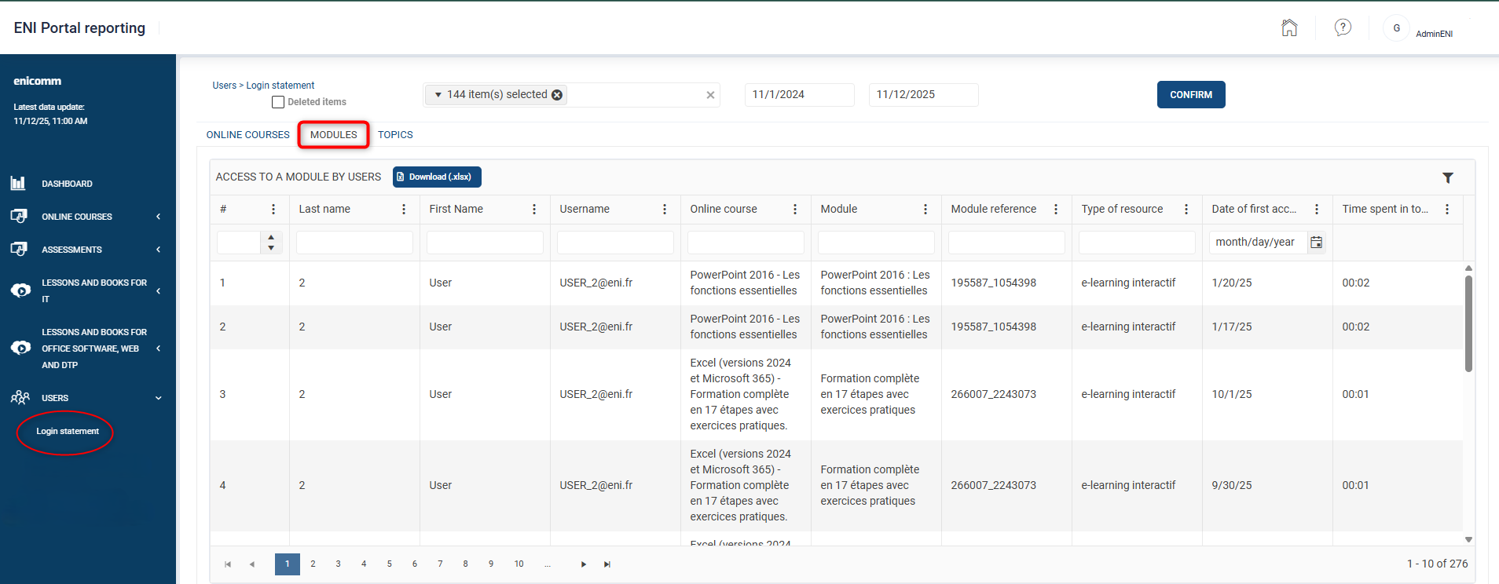Image resolution: width=1499 pixels, height=584 pixels.
Task: Open the Module column menu
Action: point(925,210)
